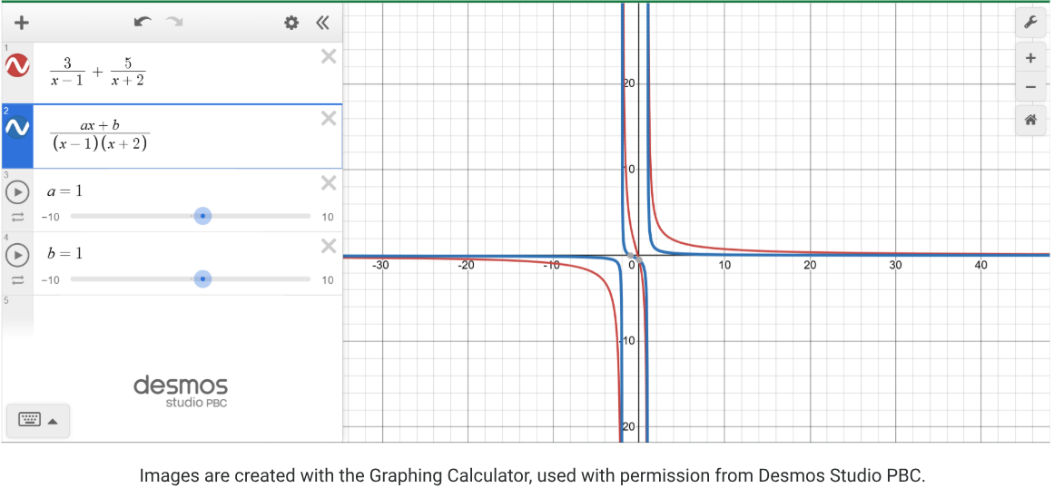Delete the a = 1 slider row

328,182
